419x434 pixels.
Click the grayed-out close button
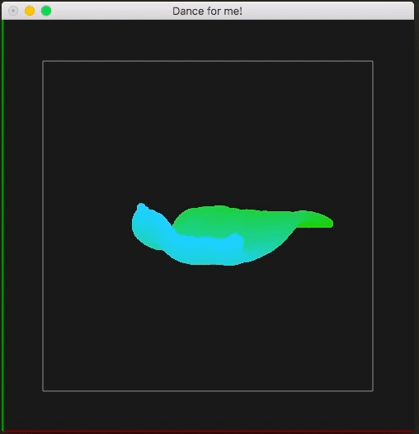coord(13,11)
